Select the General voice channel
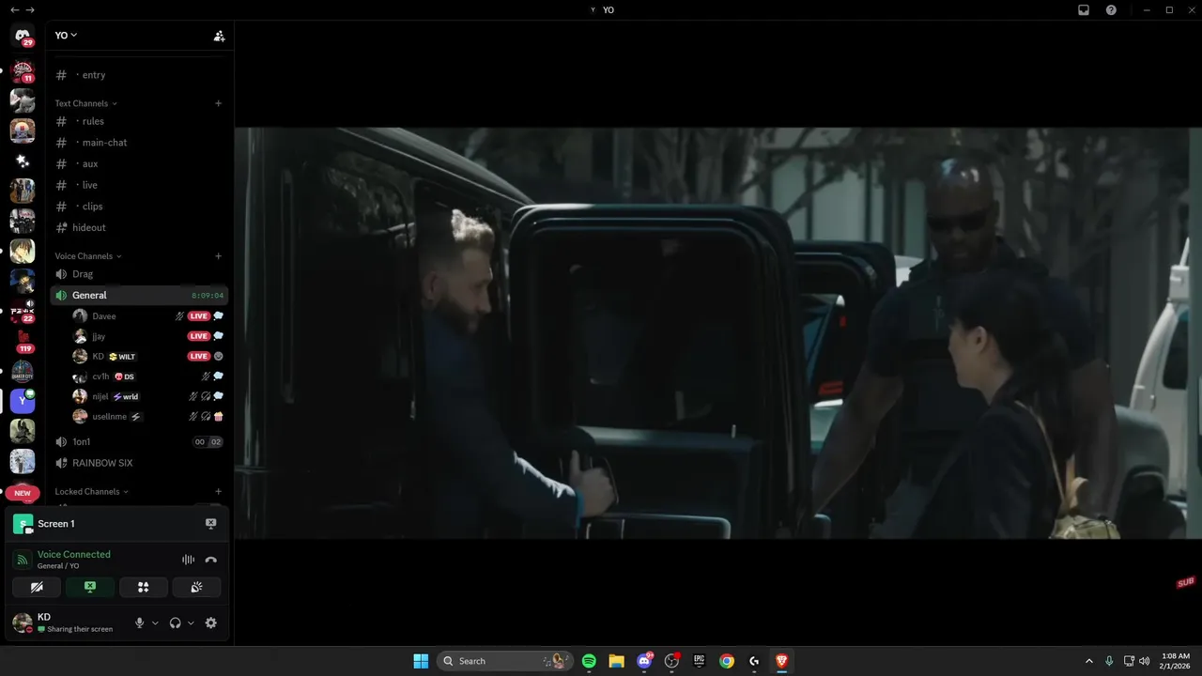Image resolution: width=1202 pixels, height=676 pixels. tap(139, 295)
